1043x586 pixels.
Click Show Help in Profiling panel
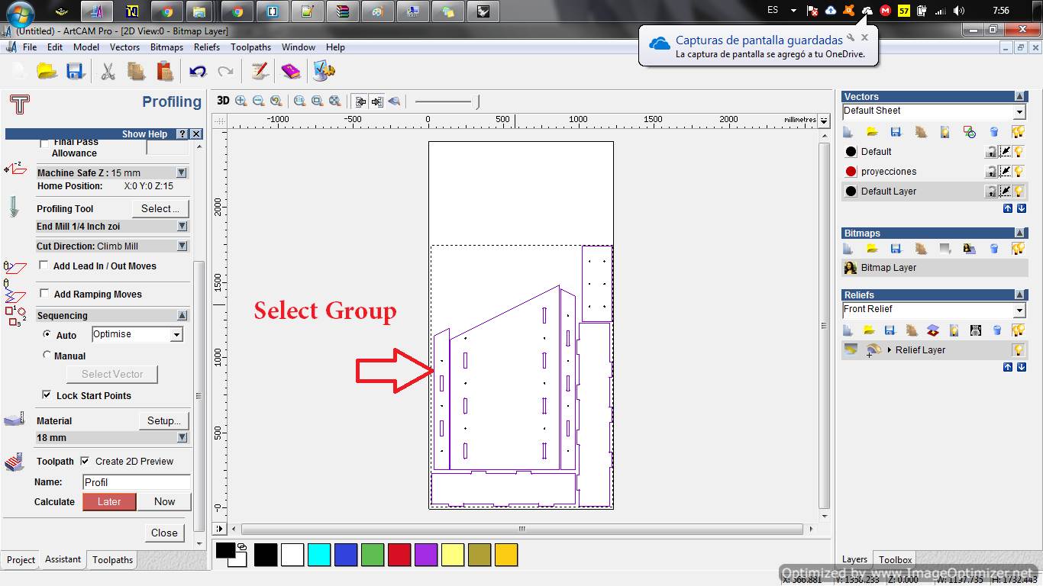pos(144,134)
